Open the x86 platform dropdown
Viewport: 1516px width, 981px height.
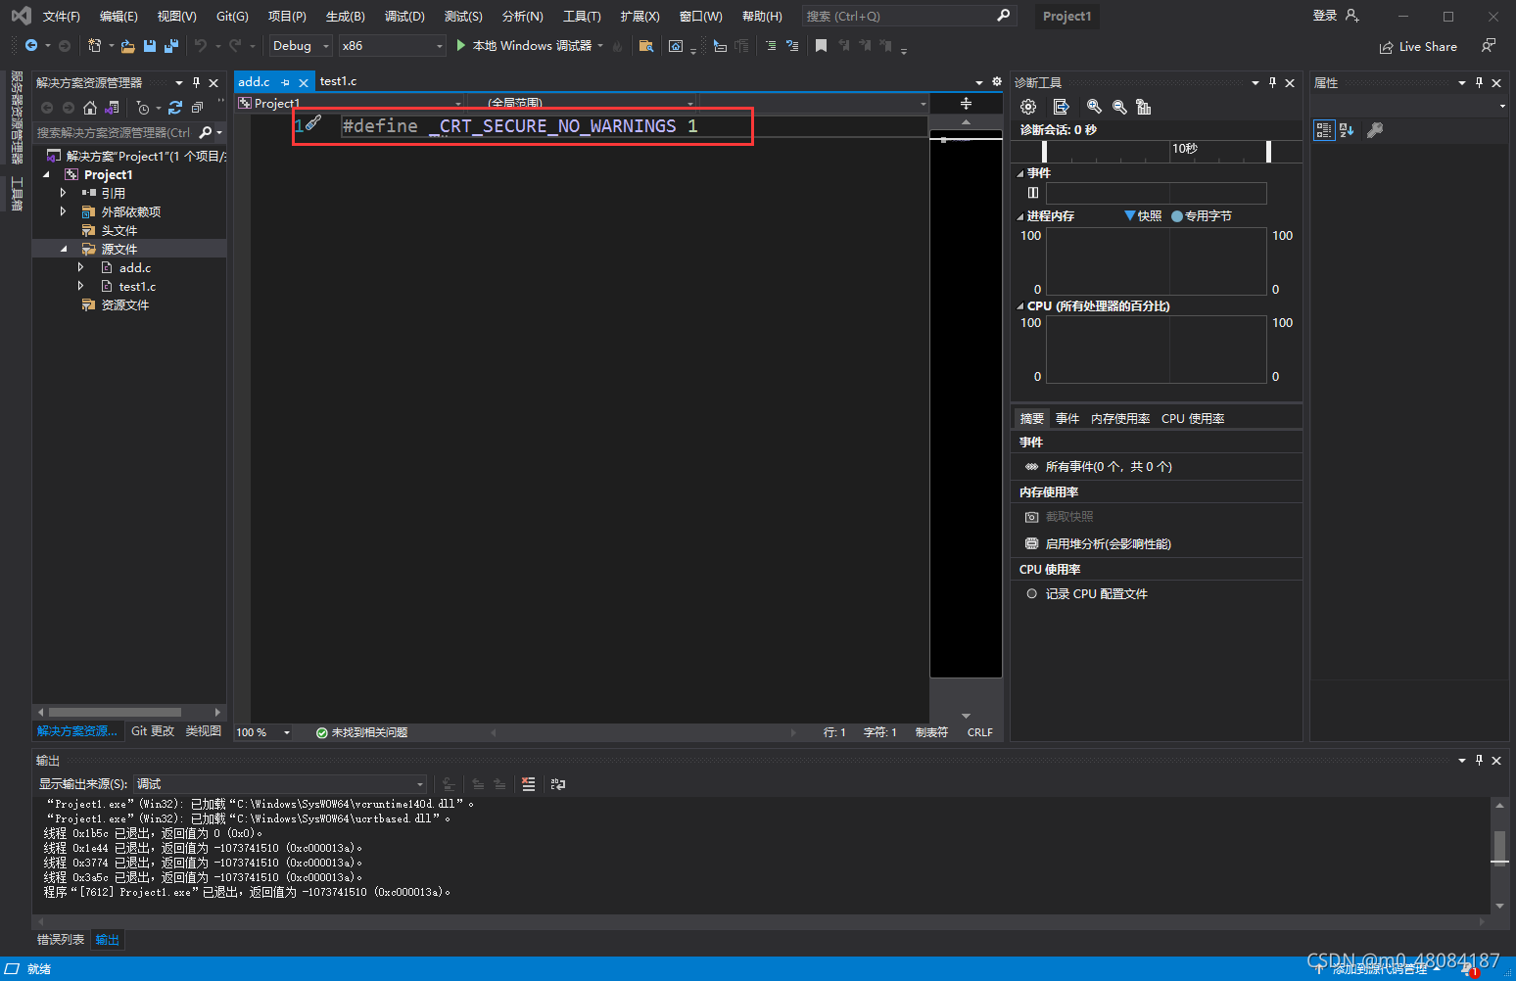(x=392, y=46)
